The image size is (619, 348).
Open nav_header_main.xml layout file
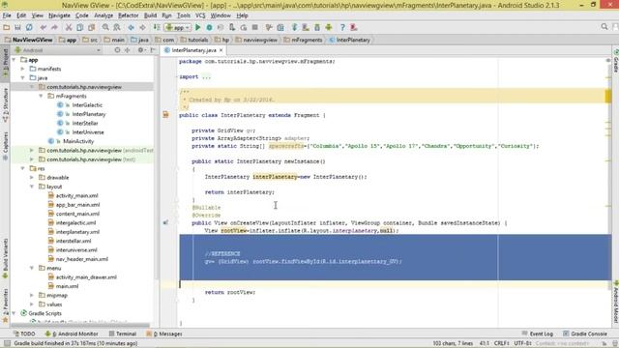81,259
